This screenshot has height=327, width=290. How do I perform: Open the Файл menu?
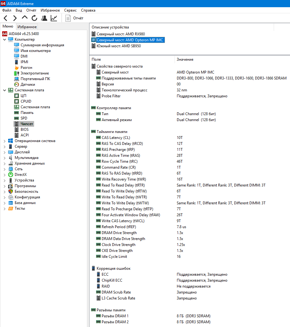click(7, 10)
